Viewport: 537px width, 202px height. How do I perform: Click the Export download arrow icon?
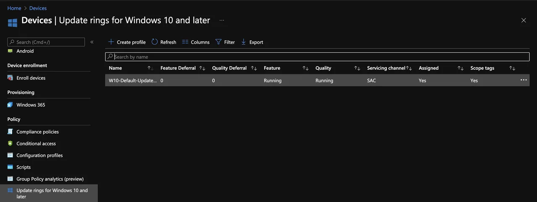tap(243, 42)
